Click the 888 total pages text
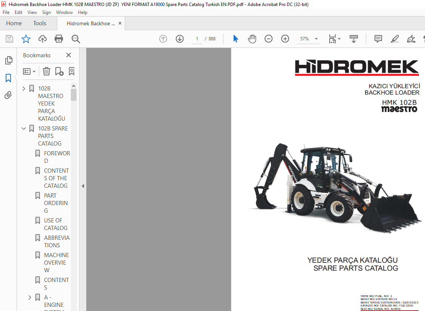 click(212, 39)
